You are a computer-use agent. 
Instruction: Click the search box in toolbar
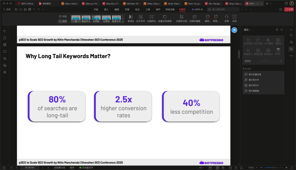pyautogui.click(x=223, y=9)
